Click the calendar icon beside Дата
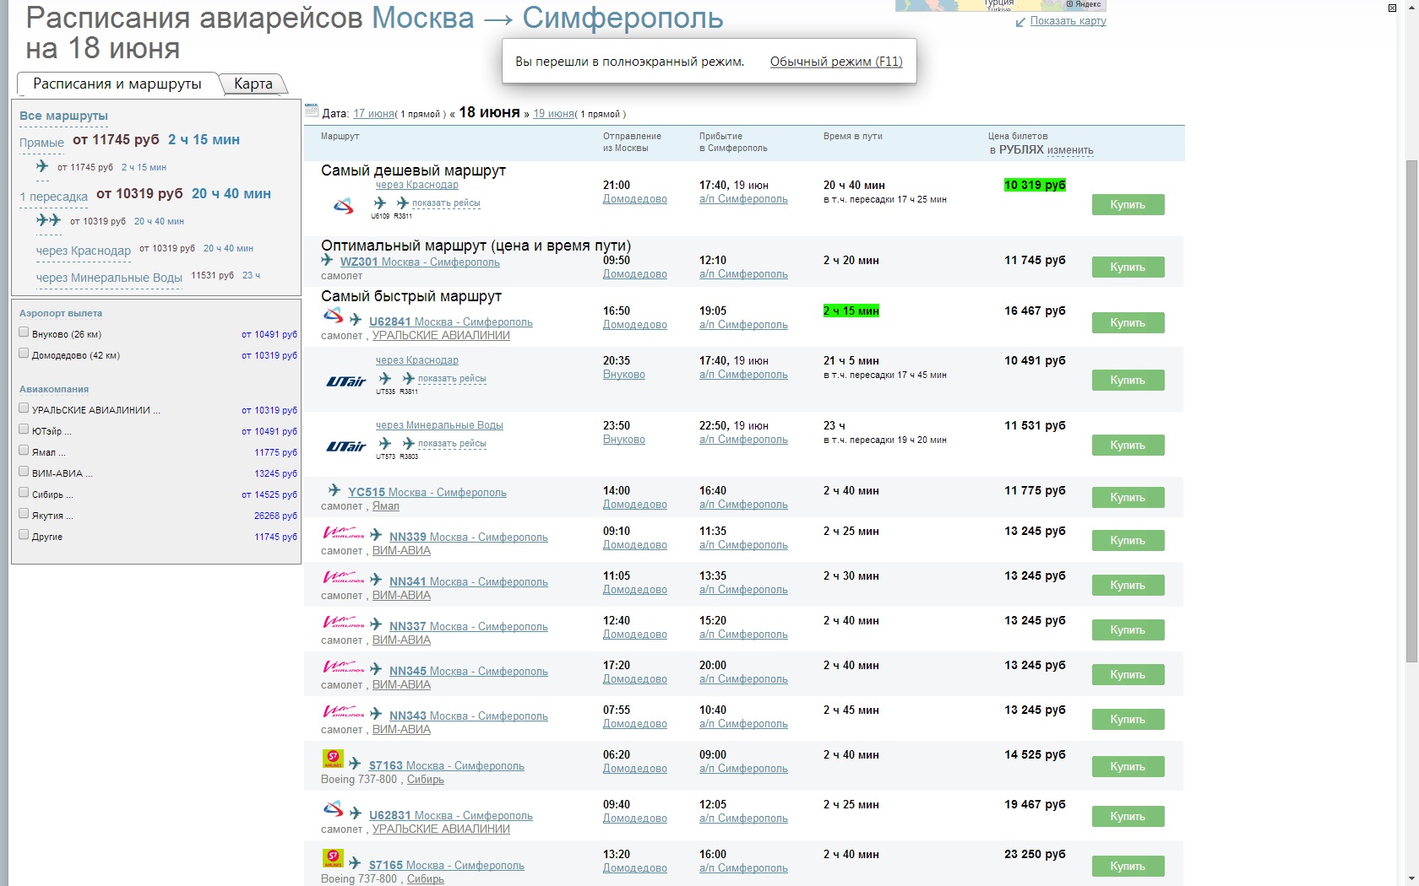The image size is (1419, 886). (x=312, y=111)
